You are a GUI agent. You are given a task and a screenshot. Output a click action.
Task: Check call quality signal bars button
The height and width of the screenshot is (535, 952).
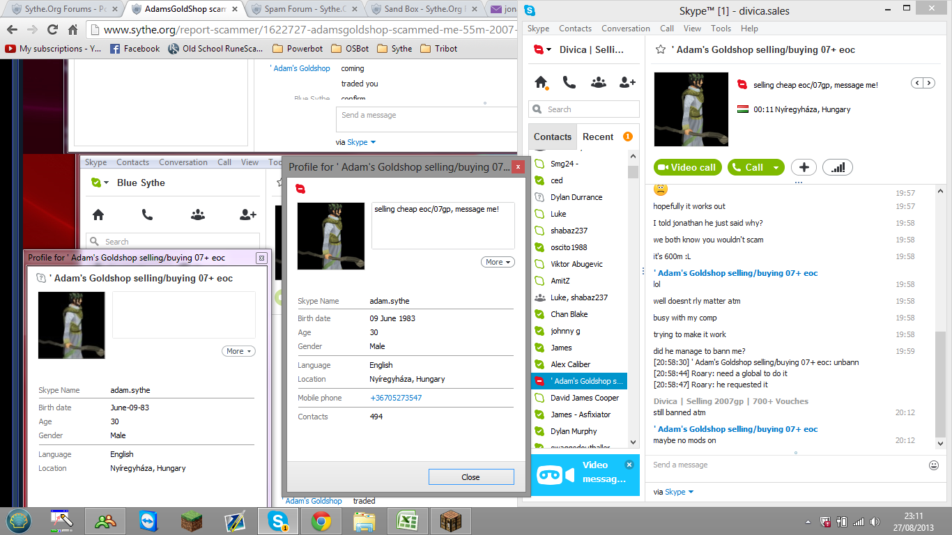(x=838, y=167)
